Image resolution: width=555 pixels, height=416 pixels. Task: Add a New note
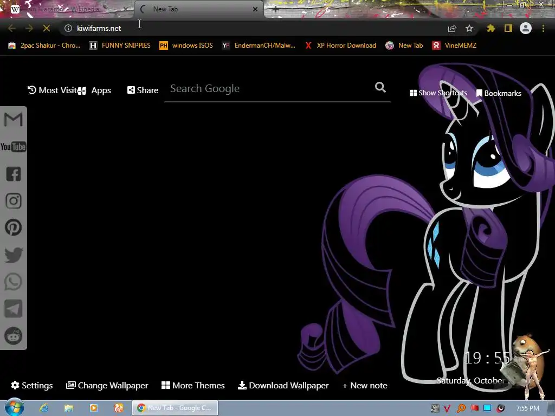(365, 385)
